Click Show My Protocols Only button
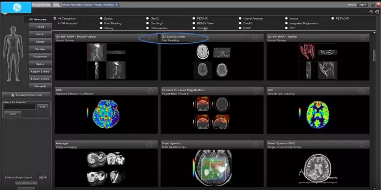The image size is (381, 190). (x=26, y=95)
